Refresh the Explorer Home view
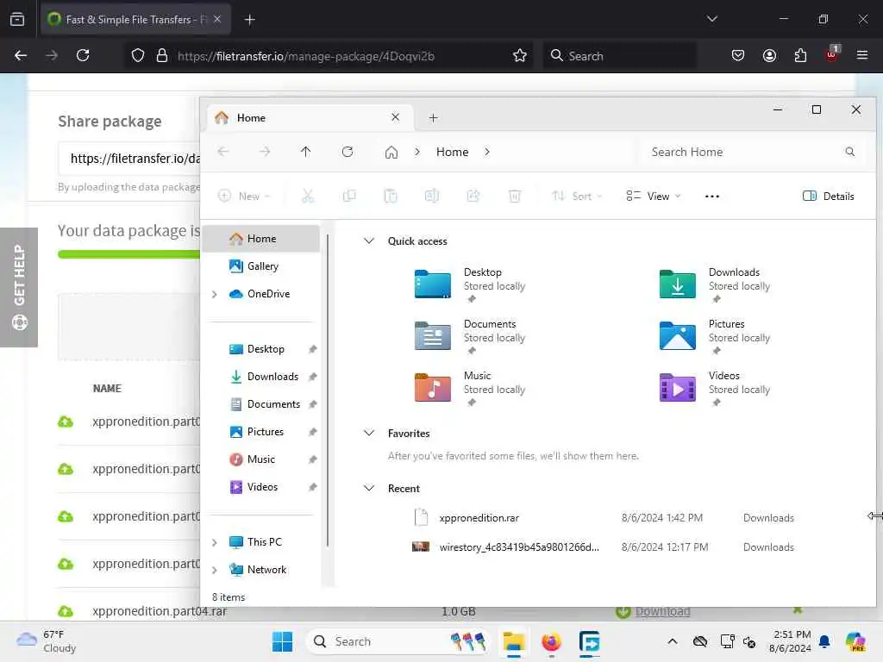Viewport: 883px width, 662px height. [x=348, y=152]
